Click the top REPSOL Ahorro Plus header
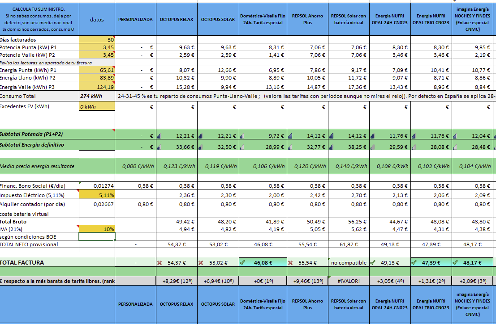The width and height of the screenshot is (496, 324). [307, 19]
